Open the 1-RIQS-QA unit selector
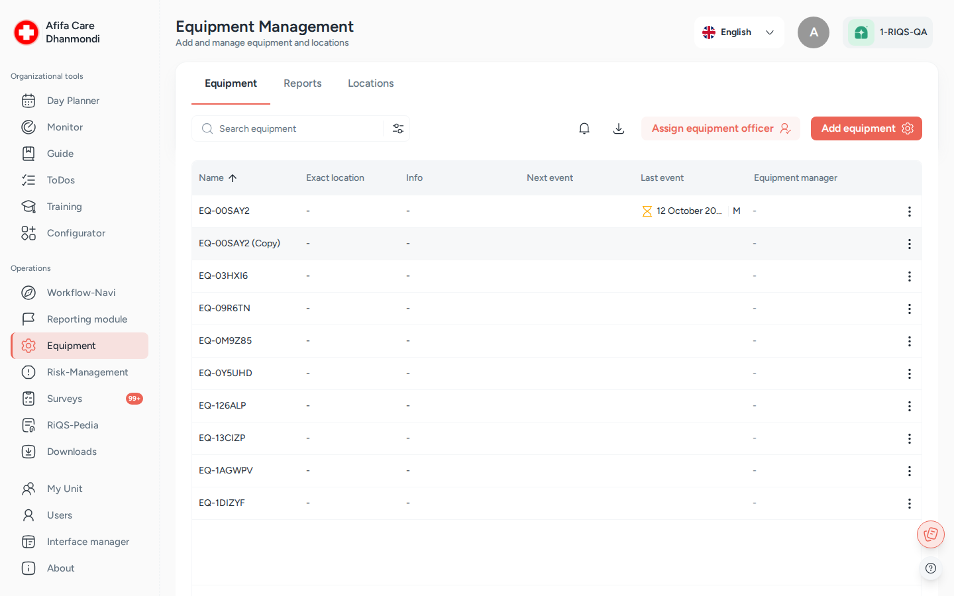This screenshot has height=596, width=954. coord(888,32)
